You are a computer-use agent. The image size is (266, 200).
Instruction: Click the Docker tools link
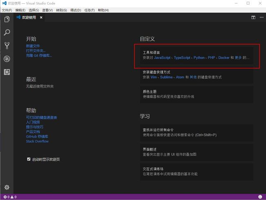tap(224, 58)
